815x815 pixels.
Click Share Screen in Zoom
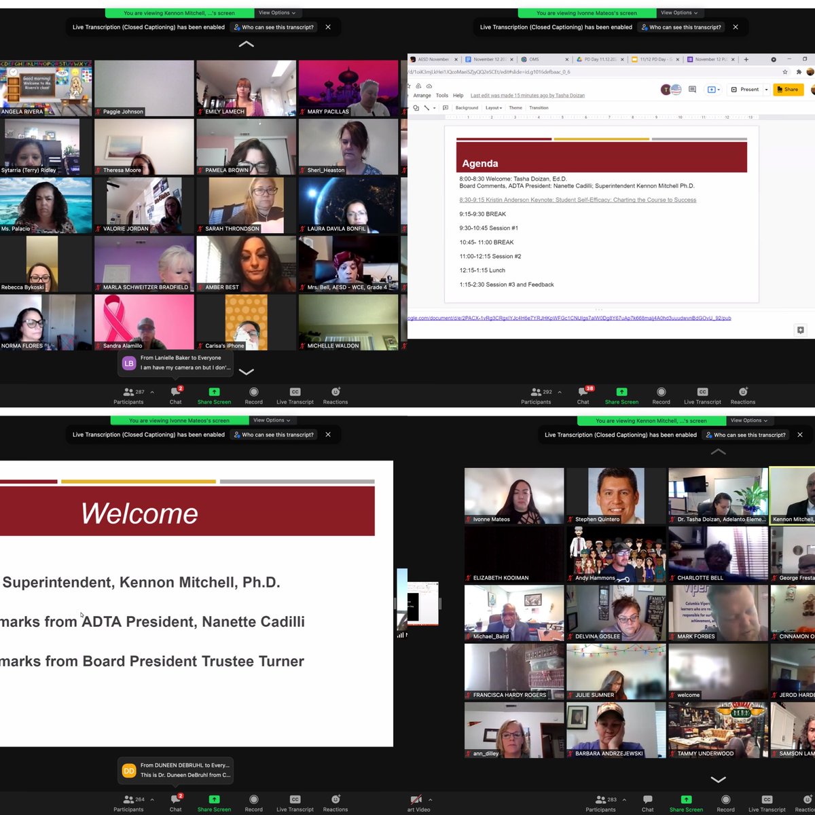214,397
